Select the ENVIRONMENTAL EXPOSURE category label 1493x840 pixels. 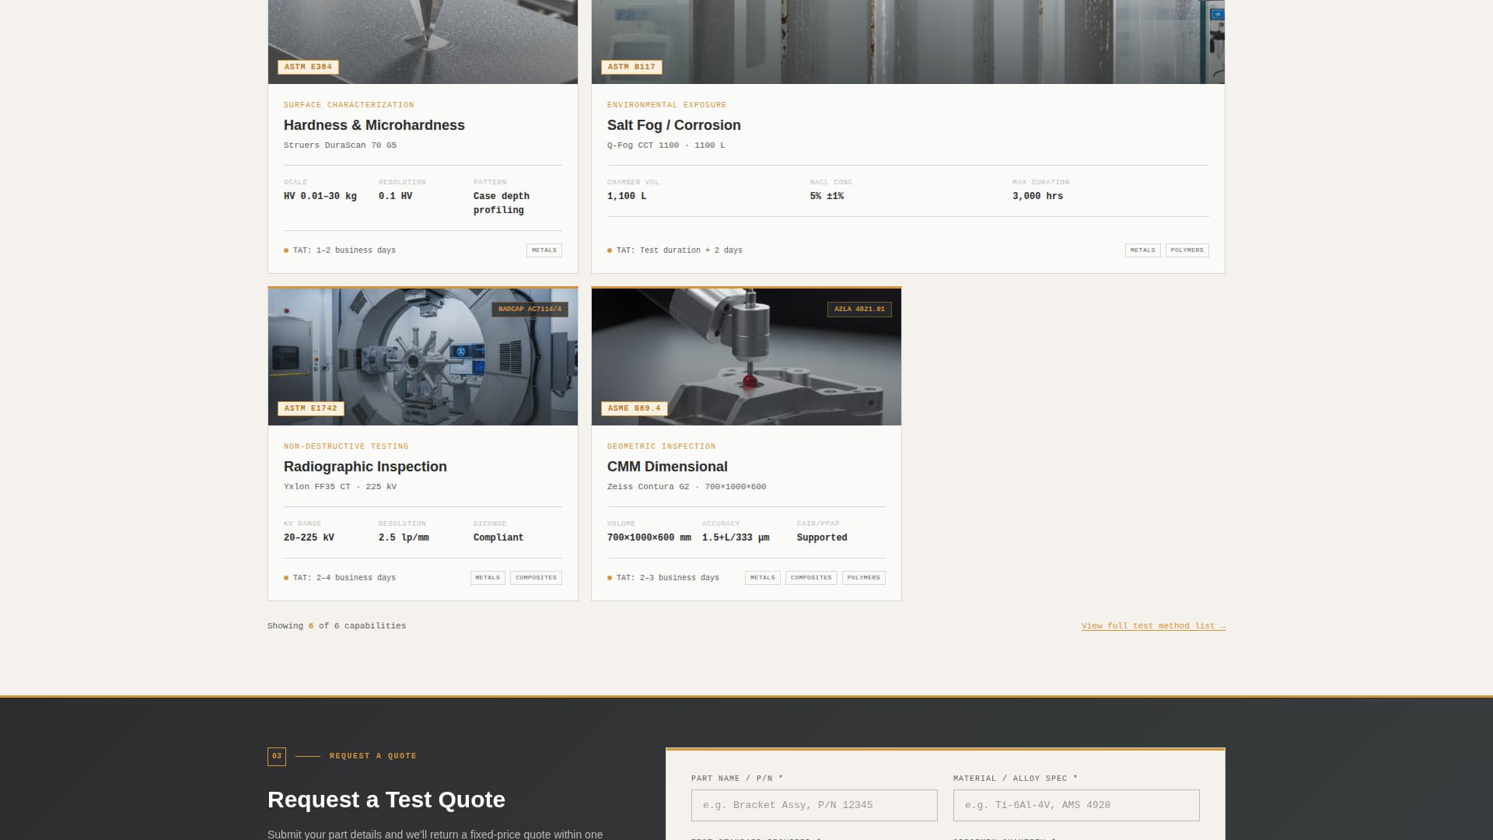point(666,105)
